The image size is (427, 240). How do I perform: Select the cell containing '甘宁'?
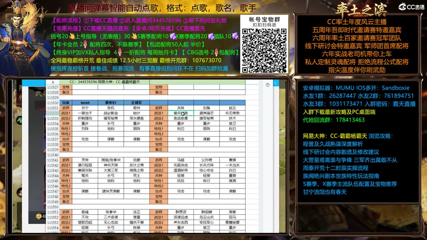click(x=85, y=108)
